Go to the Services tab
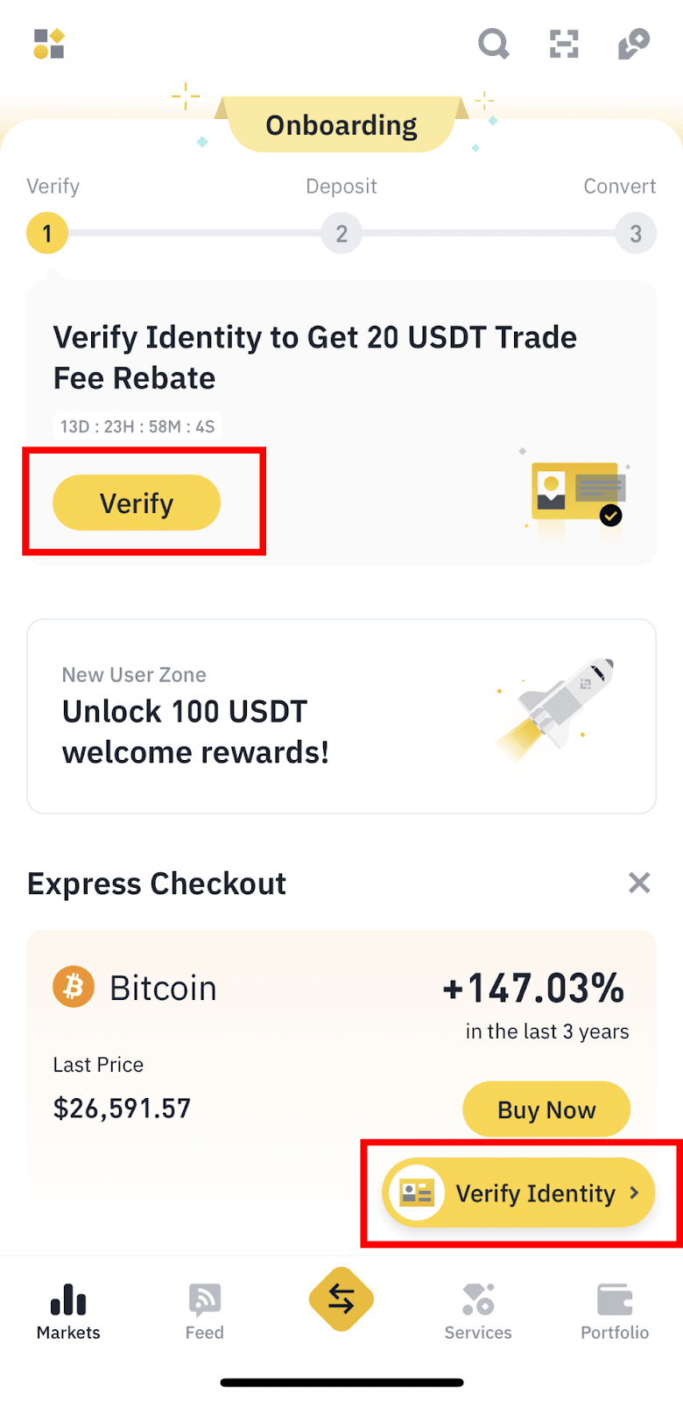 pyautogui.click(x=478, y=1311)
